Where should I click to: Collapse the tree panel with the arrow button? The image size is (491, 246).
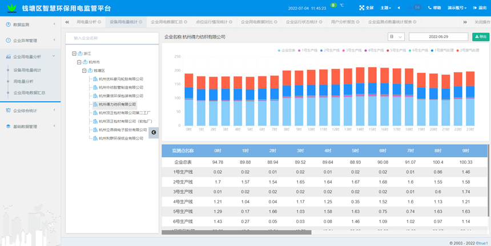click(x=154, y=132)
